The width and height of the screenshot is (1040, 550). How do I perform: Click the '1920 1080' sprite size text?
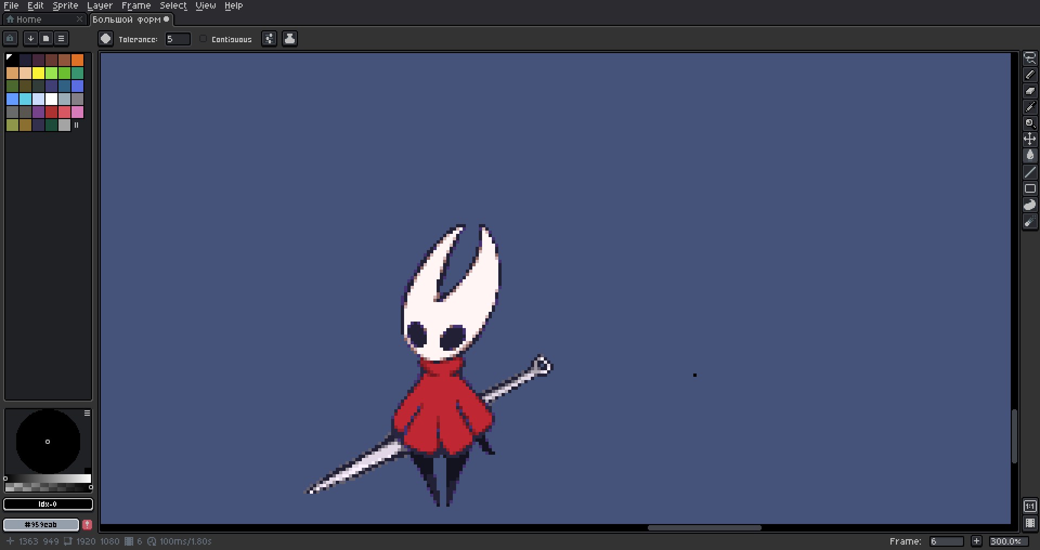(97, 541)
